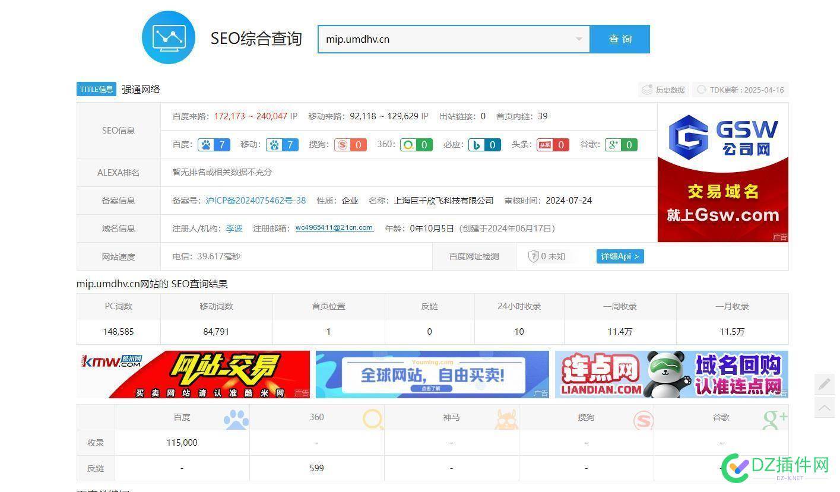Click registrant 李波 link
Image resolution: width=840 pixels, height=492 pixels.
pos(234,228)
